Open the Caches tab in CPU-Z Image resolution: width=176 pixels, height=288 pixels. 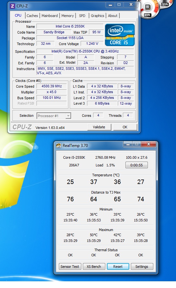(x=32, y=16)
